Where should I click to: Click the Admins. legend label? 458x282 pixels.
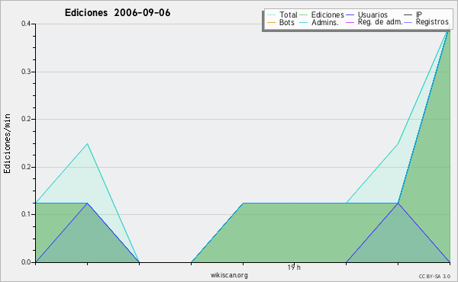pos(325,22)
